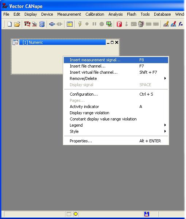
Task: Click the yellow circle status indicator
Action: (75, 214)
